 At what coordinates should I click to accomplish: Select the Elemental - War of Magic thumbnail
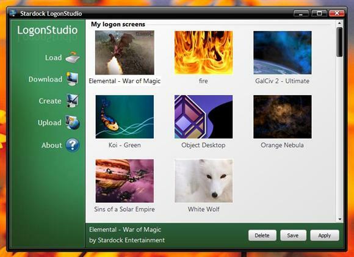pos(125,52)
